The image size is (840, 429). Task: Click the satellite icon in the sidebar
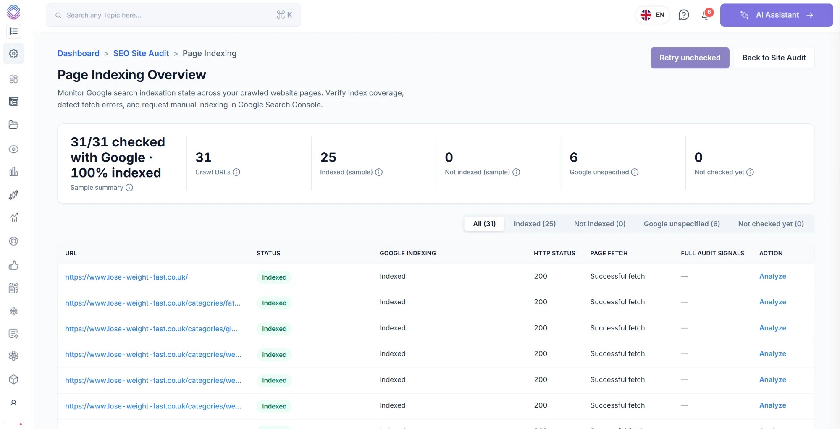click(x=13, y=195)
